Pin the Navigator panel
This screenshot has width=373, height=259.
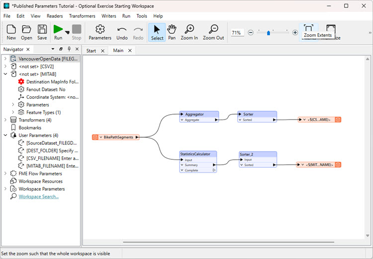tap(69, 49)
